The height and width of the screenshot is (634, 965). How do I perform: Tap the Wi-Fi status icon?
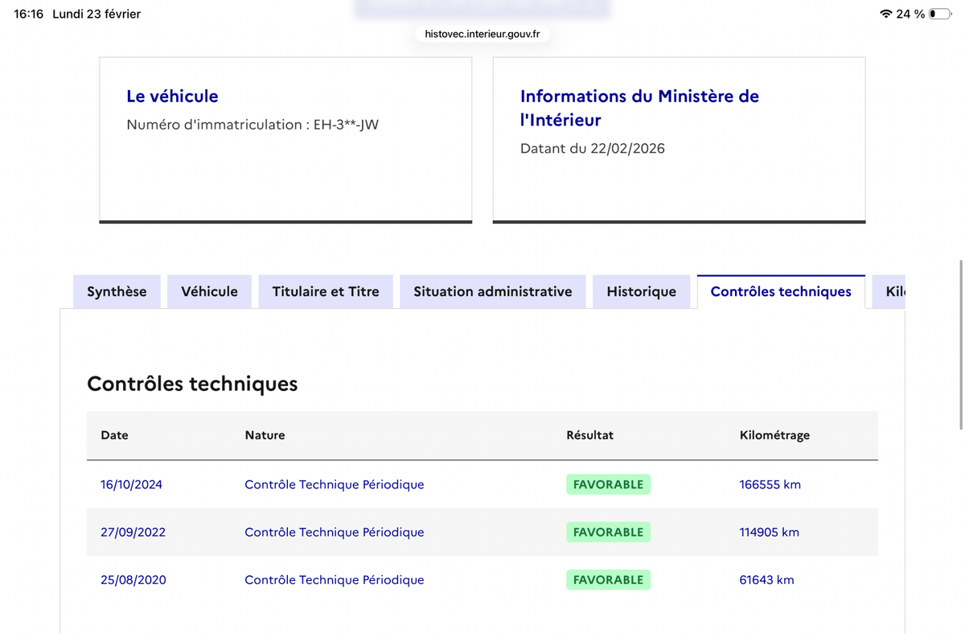point(886,14)
